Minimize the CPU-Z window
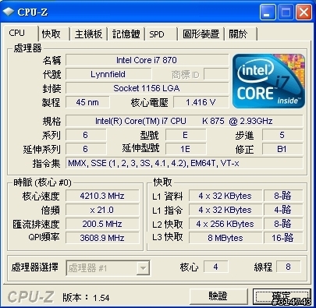 click(x=268, y=12)
